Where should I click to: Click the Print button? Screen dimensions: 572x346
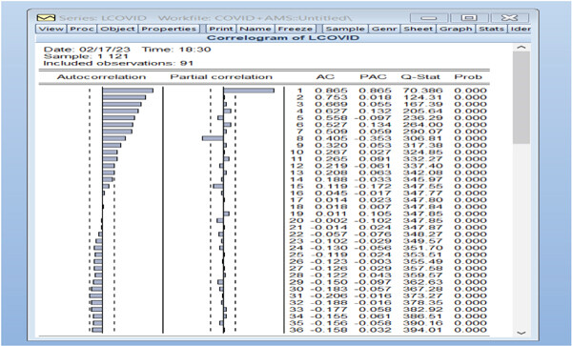click(221, 29)
